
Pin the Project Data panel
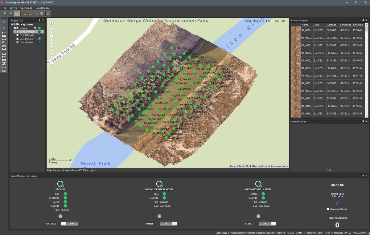tap(39, 20)
